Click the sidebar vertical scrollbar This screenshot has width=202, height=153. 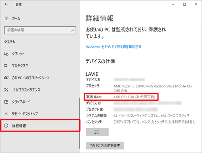pos(79,123)
